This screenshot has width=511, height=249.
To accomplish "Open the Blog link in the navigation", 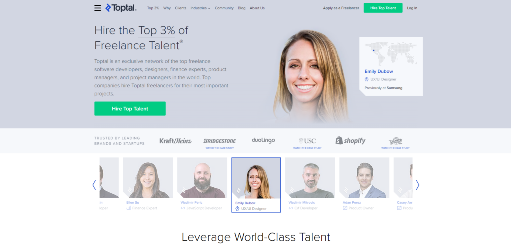I will (x=242, y=8).
